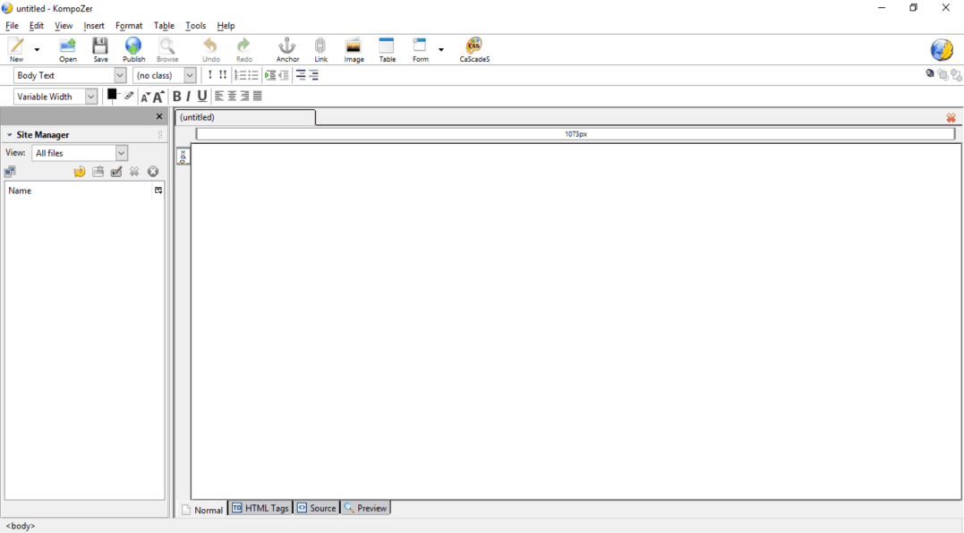964x533 pixels.
Task: Open the CaScadeS CSS editor
Action: pos(474,49)
